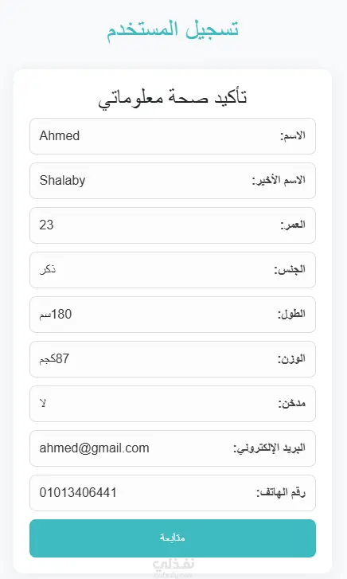
Task: Click the gender value ذكر
Action: [x=48, y=269]
